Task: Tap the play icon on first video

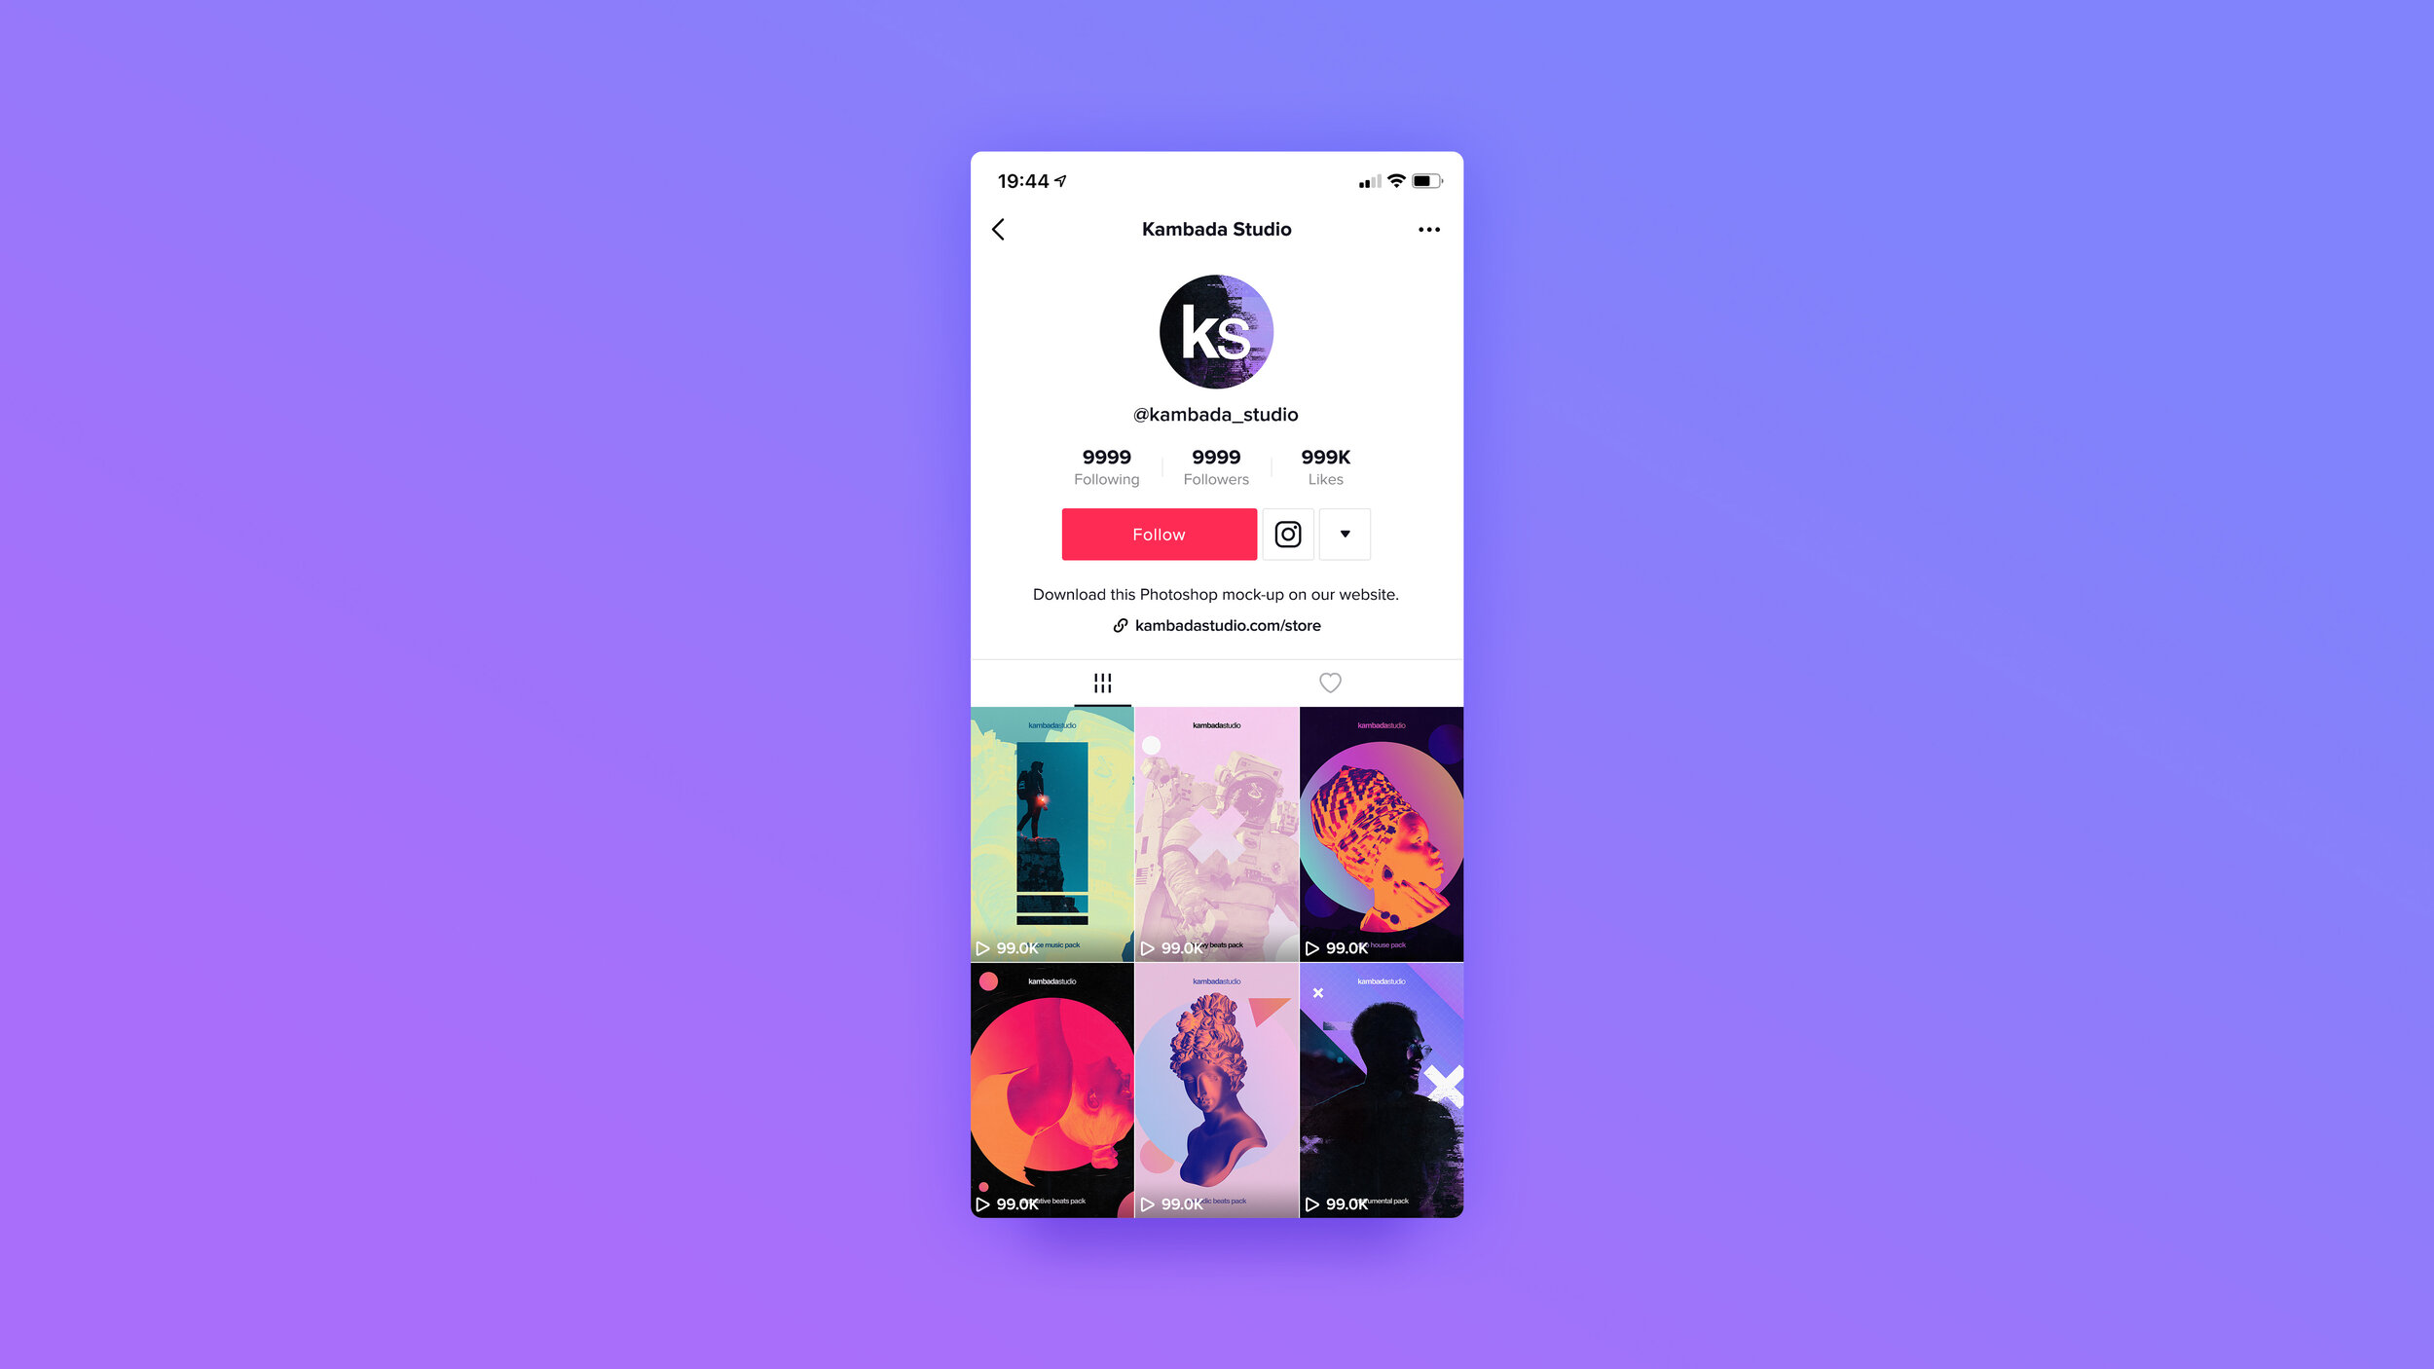Action: (x=981, y=946)
